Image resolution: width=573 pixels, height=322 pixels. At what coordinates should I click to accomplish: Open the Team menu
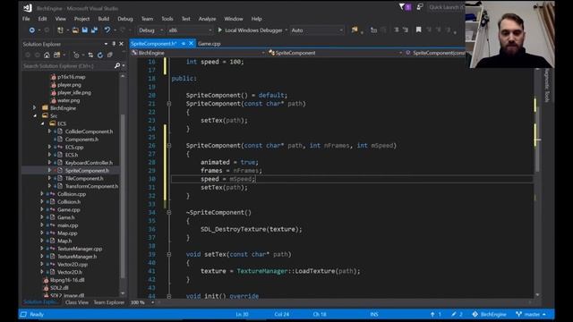[147, 19]
